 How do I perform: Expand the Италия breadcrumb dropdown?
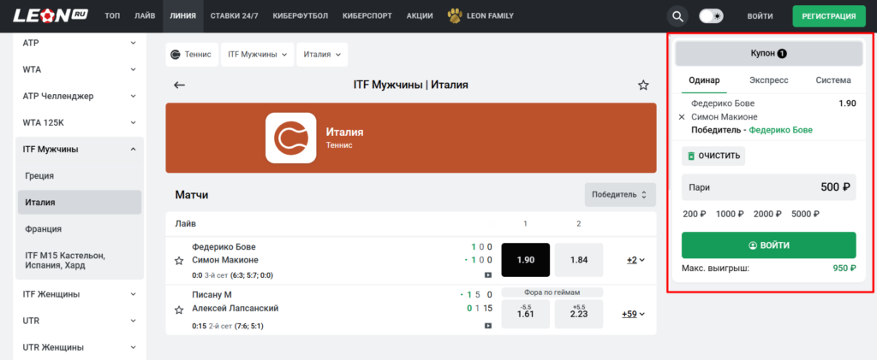pyautogui.click(x=322, y=54)
